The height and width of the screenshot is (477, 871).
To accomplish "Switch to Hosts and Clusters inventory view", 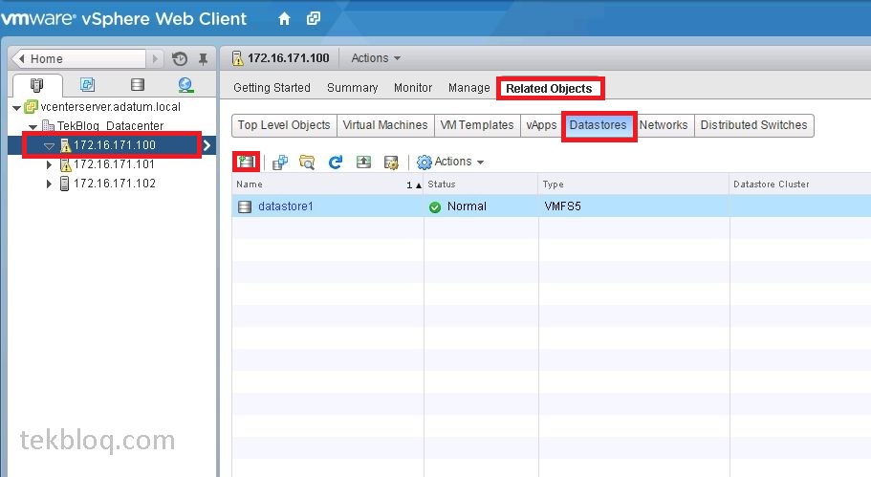I will click(36, 85).
